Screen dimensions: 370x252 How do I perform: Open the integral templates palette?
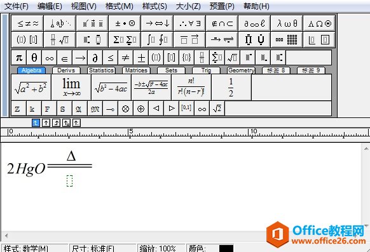pyautogui.click(x=158, y=39)
